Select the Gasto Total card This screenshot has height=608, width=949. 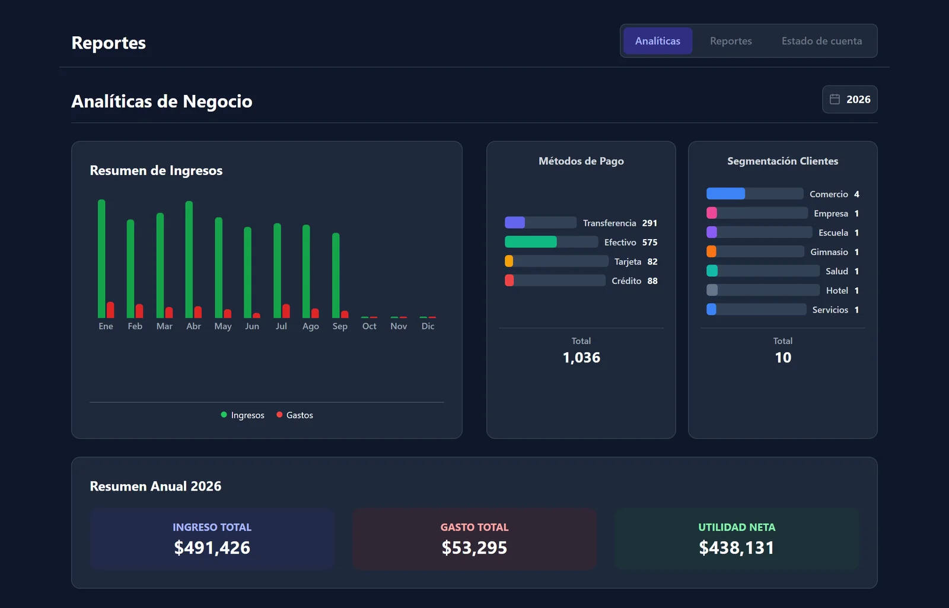coord(474,539)
